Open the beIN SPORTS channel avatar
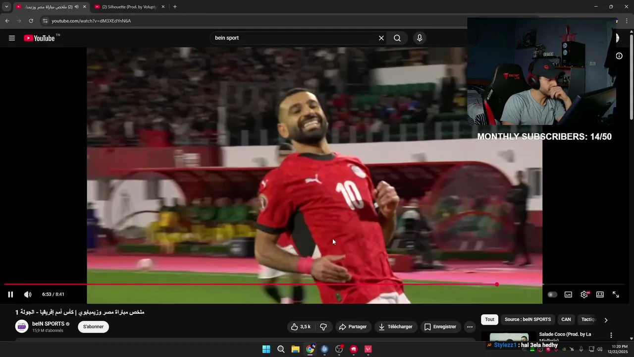Image resolution: width=634 pixels, height=357 pixels. [x=21, y=326]
